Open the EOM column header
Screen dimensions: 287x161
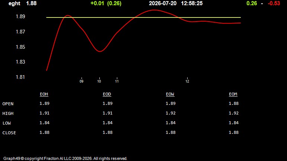pyautogui.click(x=233, y=94)
